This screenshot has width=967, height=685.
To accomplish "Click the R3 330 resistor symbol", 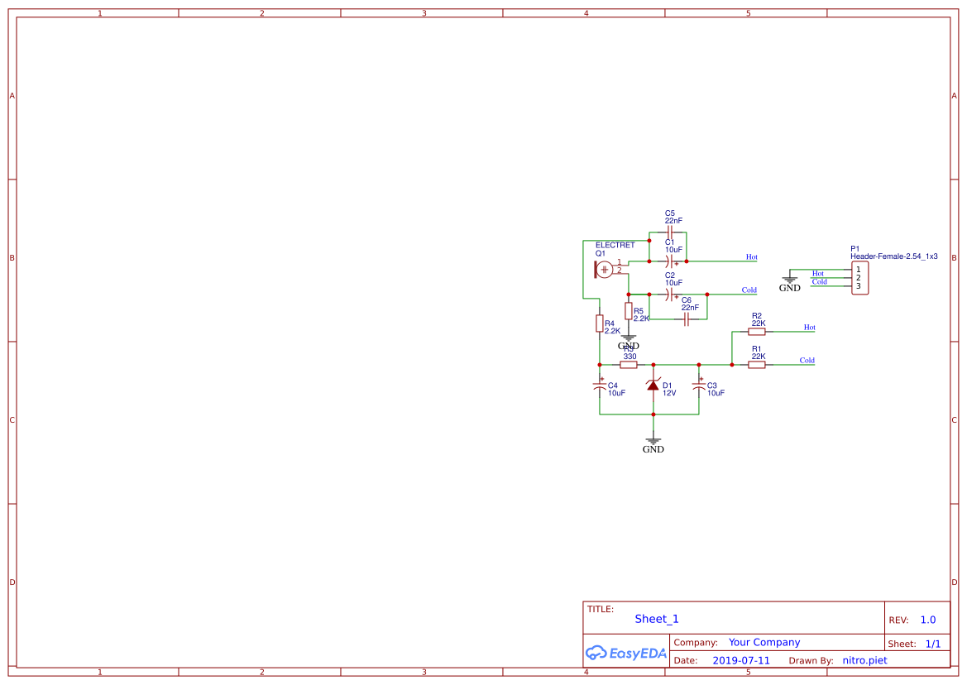I will [x=629, y=365].
